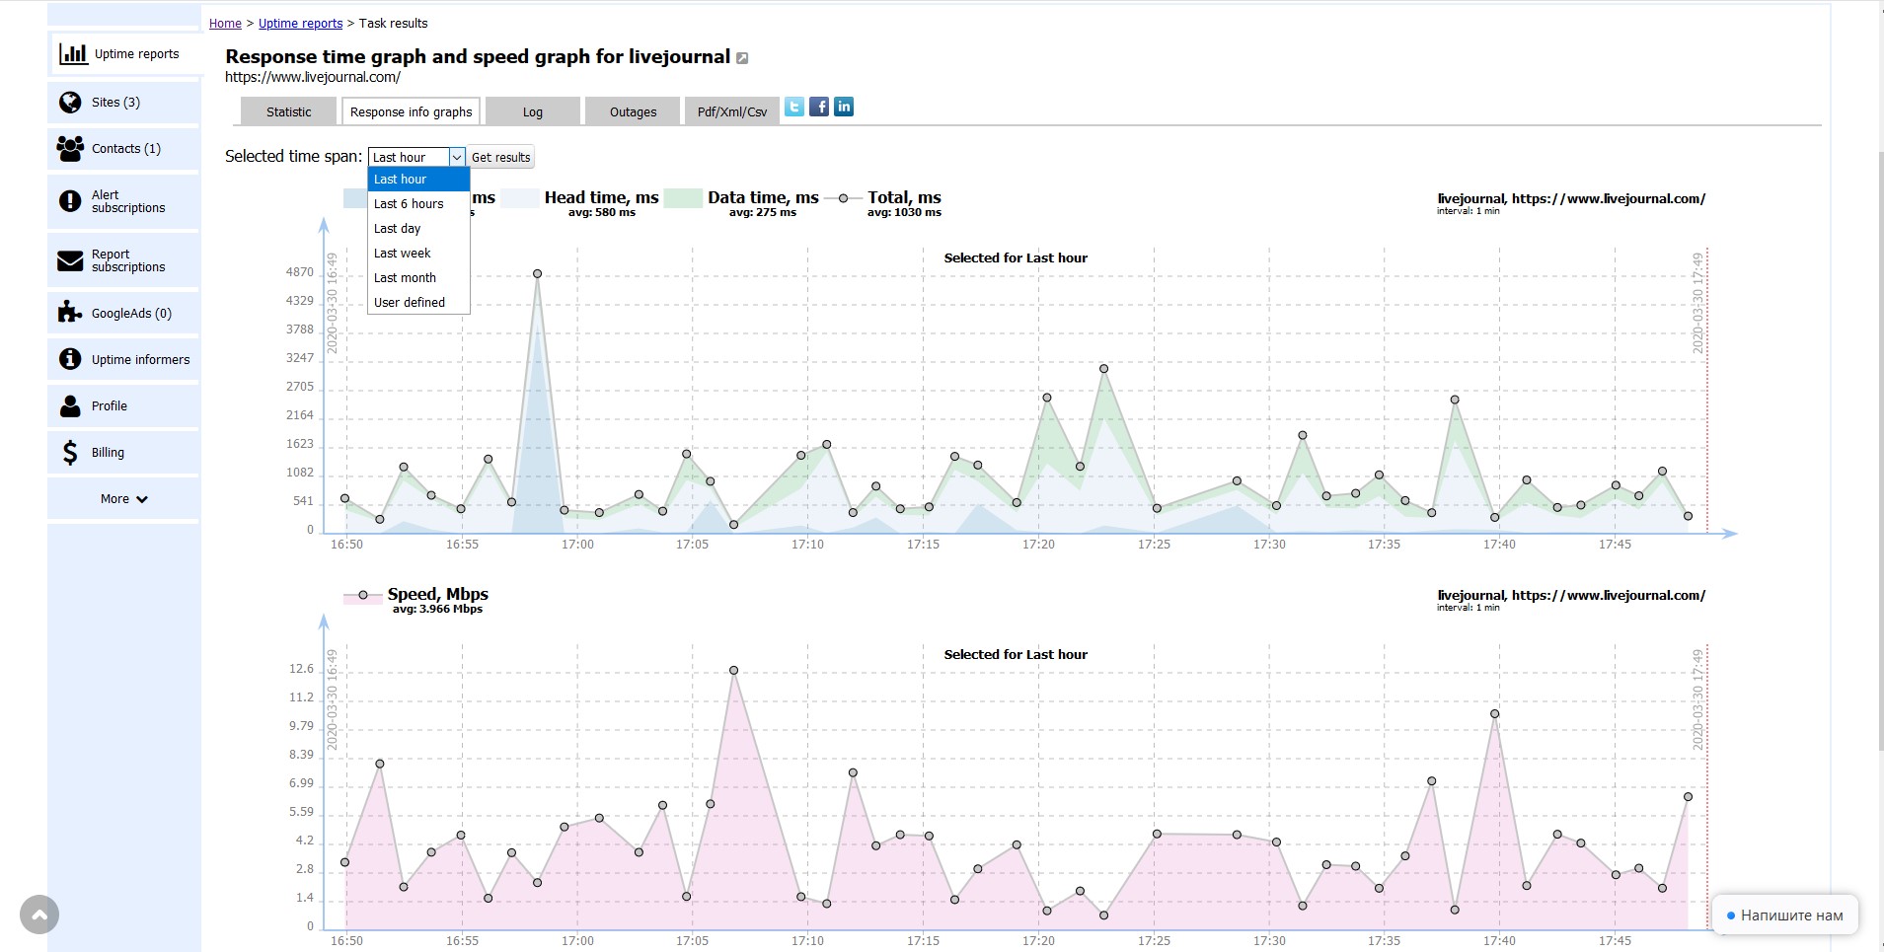Image resolution: width=1884 pixels, height=952 pixels.
Task: Go to Home breadcrumb link
Action: 225,24
